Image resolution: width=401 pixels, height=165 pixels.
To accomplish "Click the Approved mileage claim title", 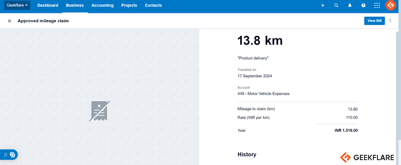I will [x=43, y=21].
